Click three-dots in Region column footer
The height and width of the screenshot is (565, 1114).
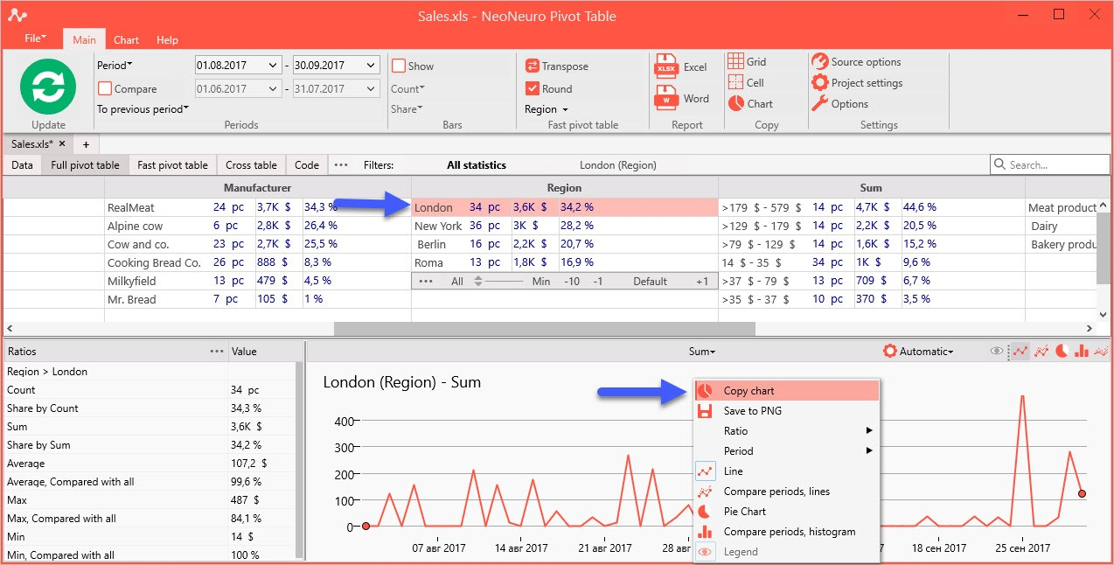click(x=426, y=281)
